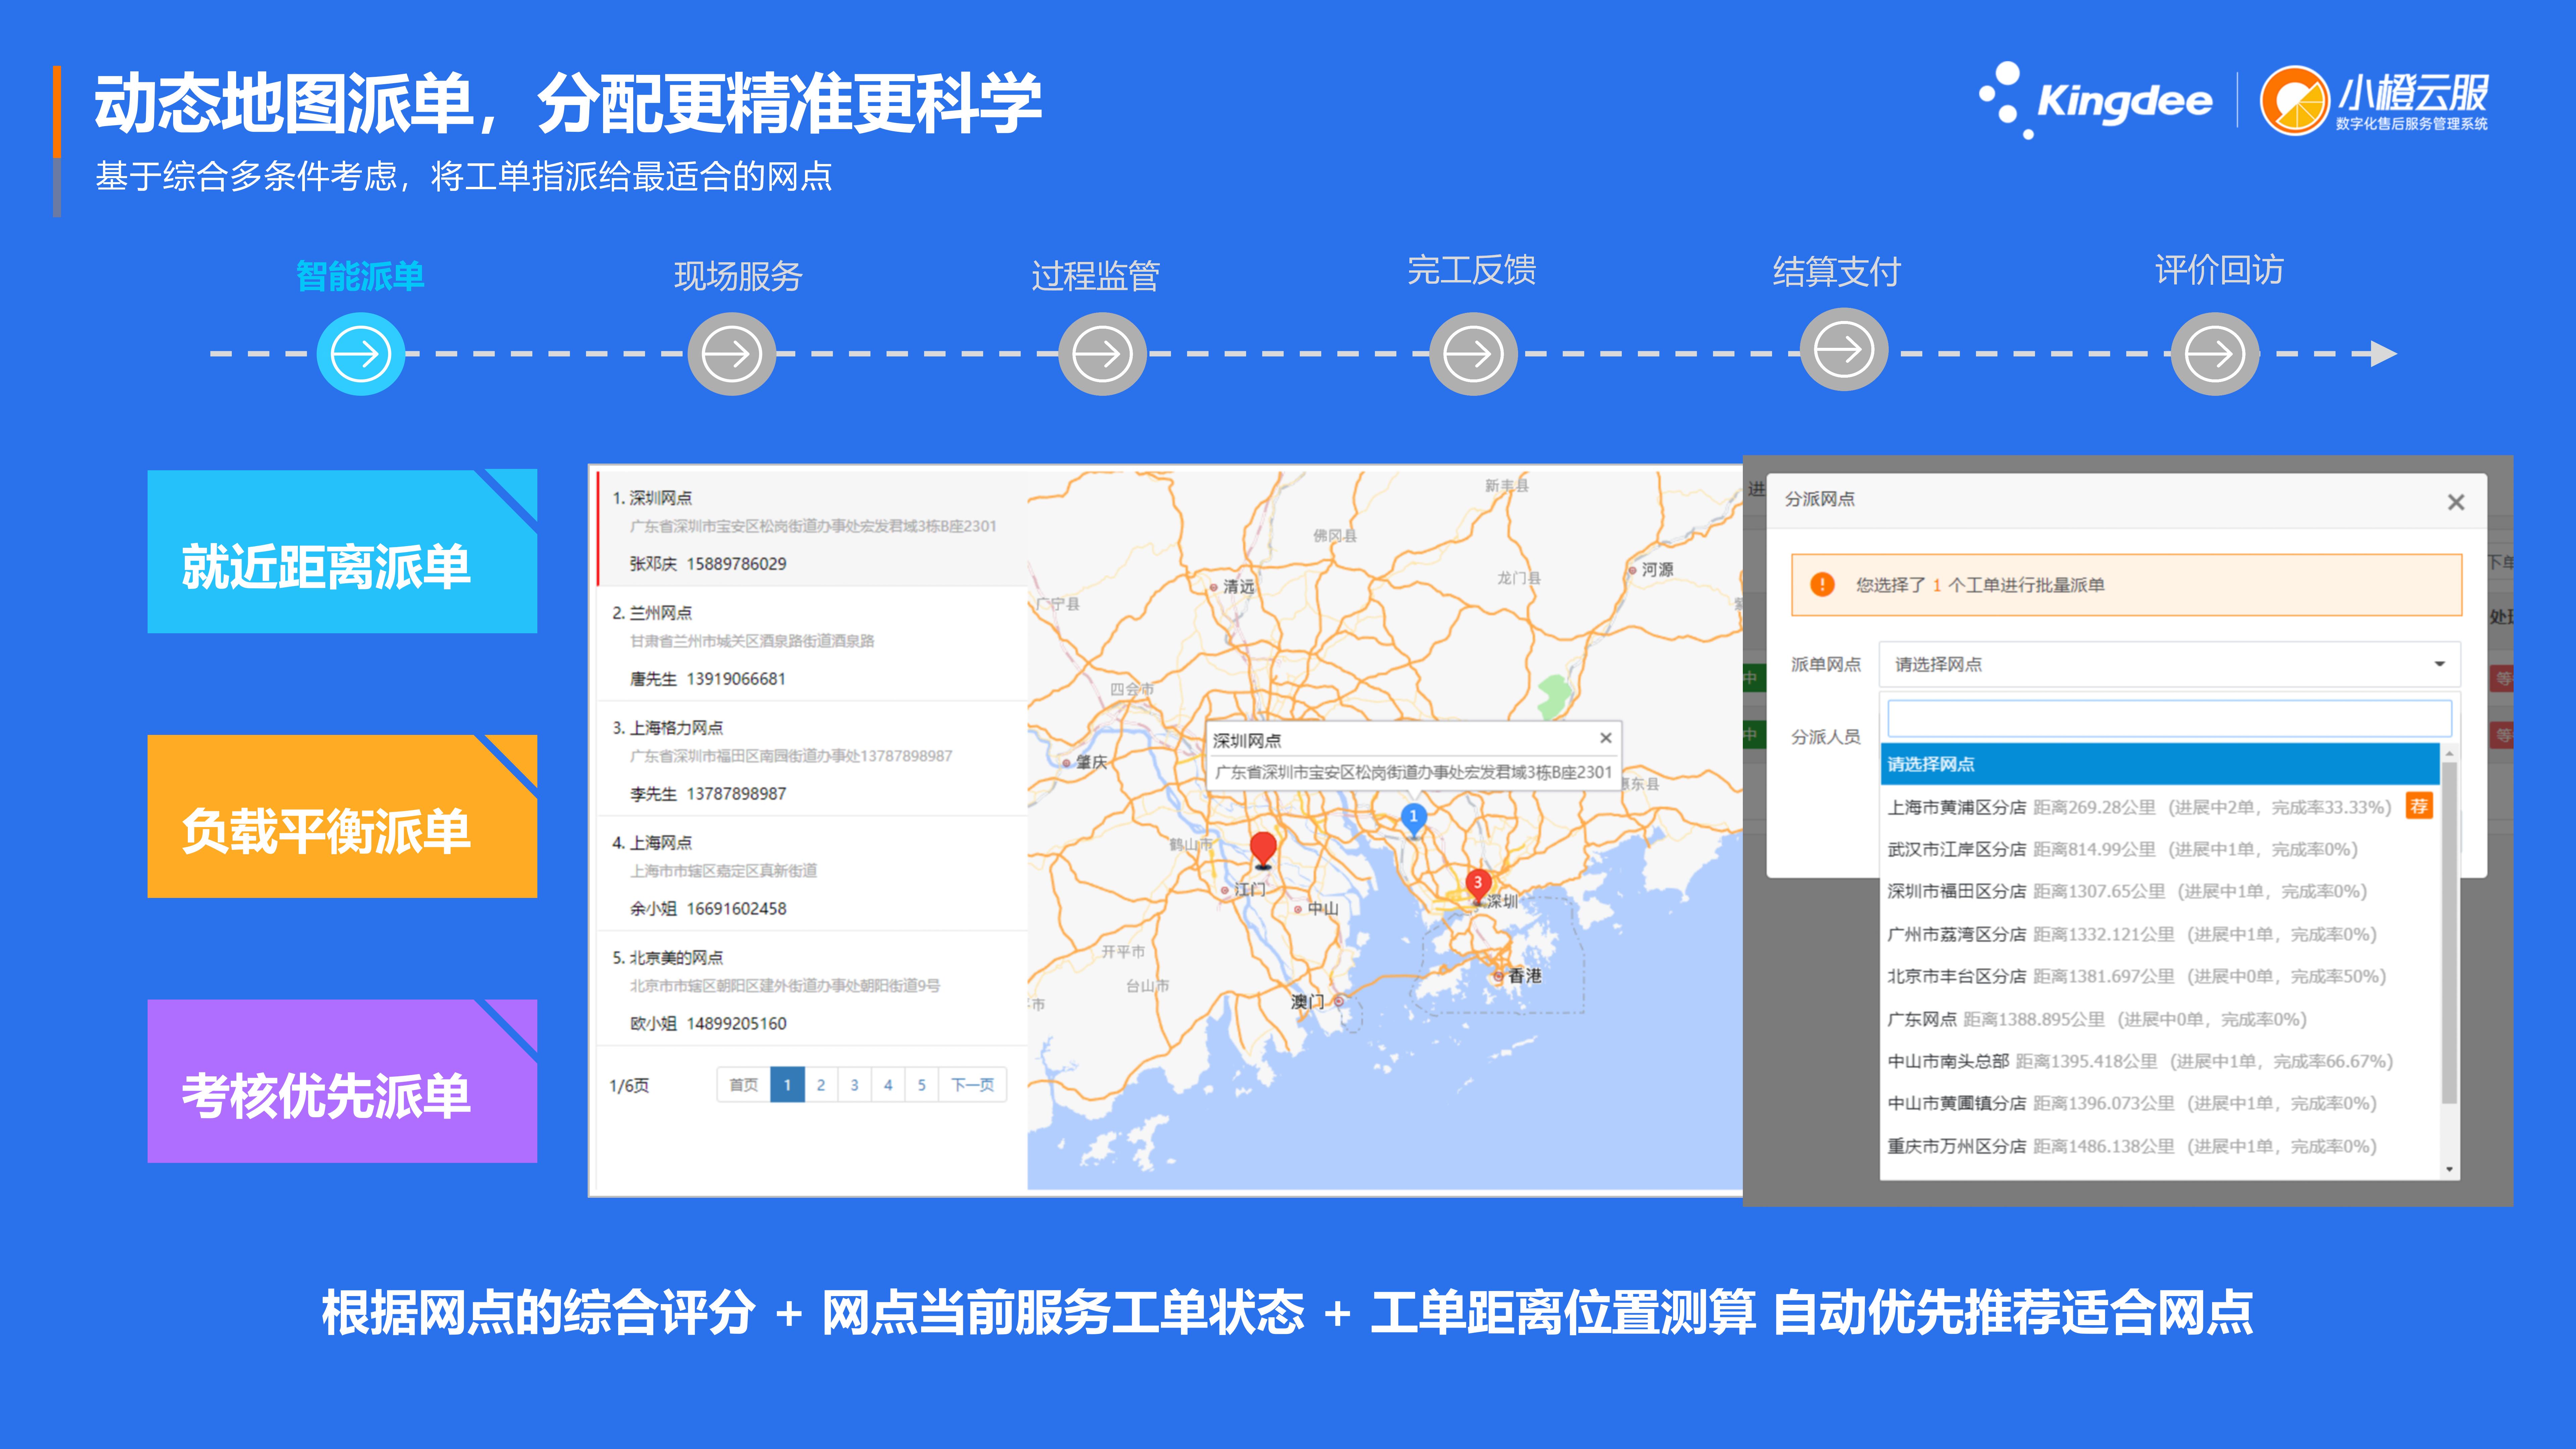Go to page 3 in pagination

point(854,1085)
